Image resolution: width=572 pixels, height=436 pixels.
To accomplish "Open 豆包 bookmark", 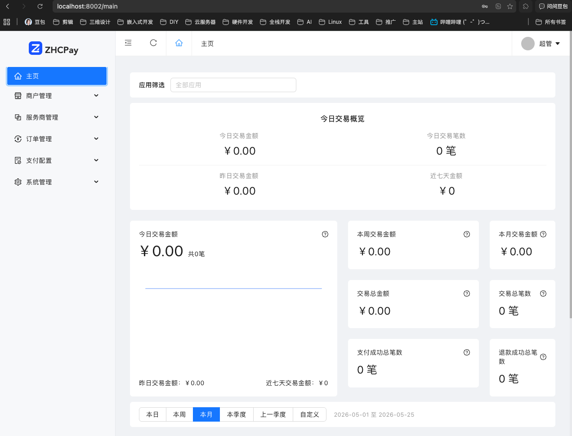I will [x=35, y=22].
